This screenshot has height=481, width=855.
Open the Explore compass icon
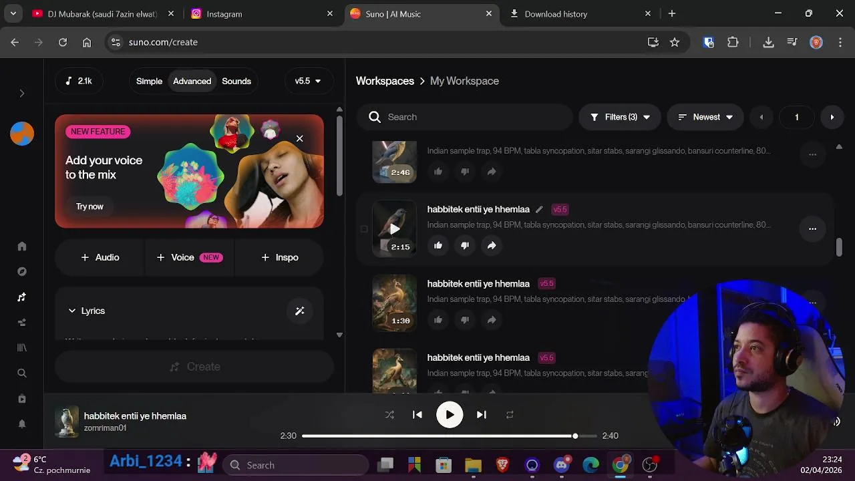[21, 272]
